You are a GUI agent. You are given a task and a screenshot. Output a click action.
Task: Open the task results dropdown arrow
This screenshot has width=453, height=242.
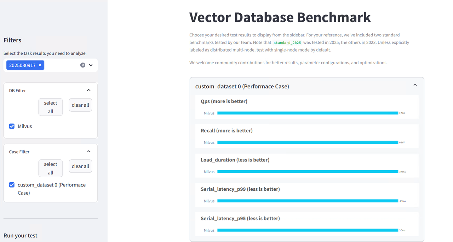pyautogui.click(x=91, y=65)
